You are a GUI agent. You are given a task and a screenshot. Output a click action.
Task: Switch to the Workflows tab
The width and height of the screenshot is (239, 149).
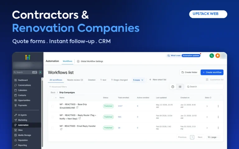pos(67,61)
